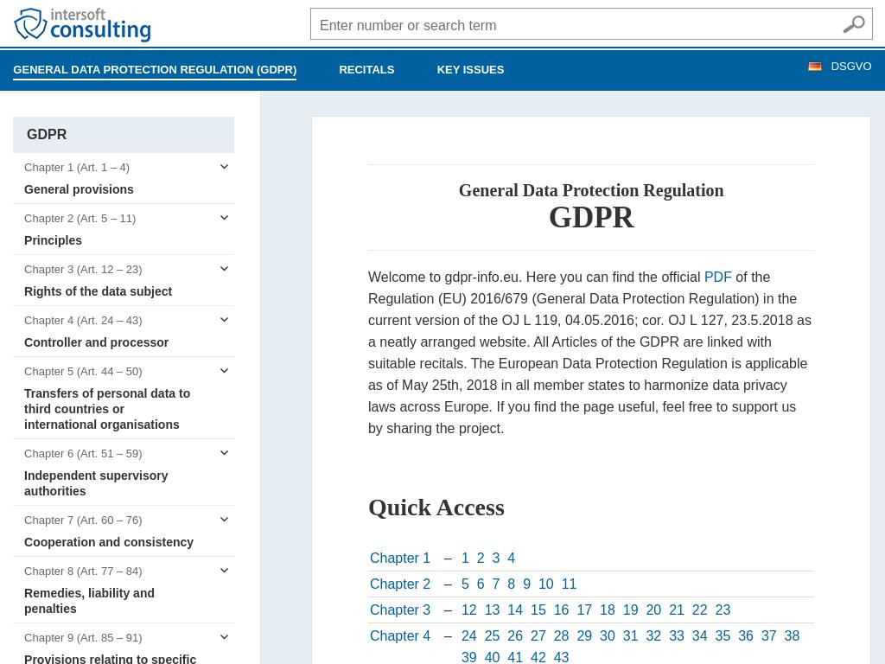Go to Article 17 in Quick Access
Screen dimensions: 885x664
pyautogui.click(x=584, y=610)
